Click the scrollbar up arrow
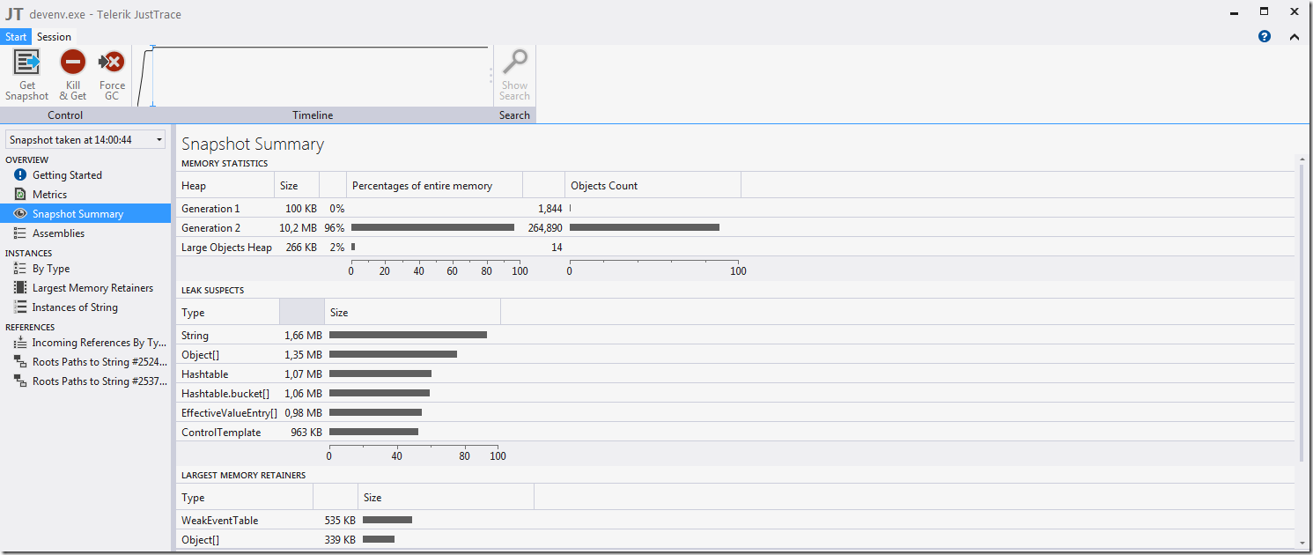Viewport: 1313px width, 555px height. 1302,159
